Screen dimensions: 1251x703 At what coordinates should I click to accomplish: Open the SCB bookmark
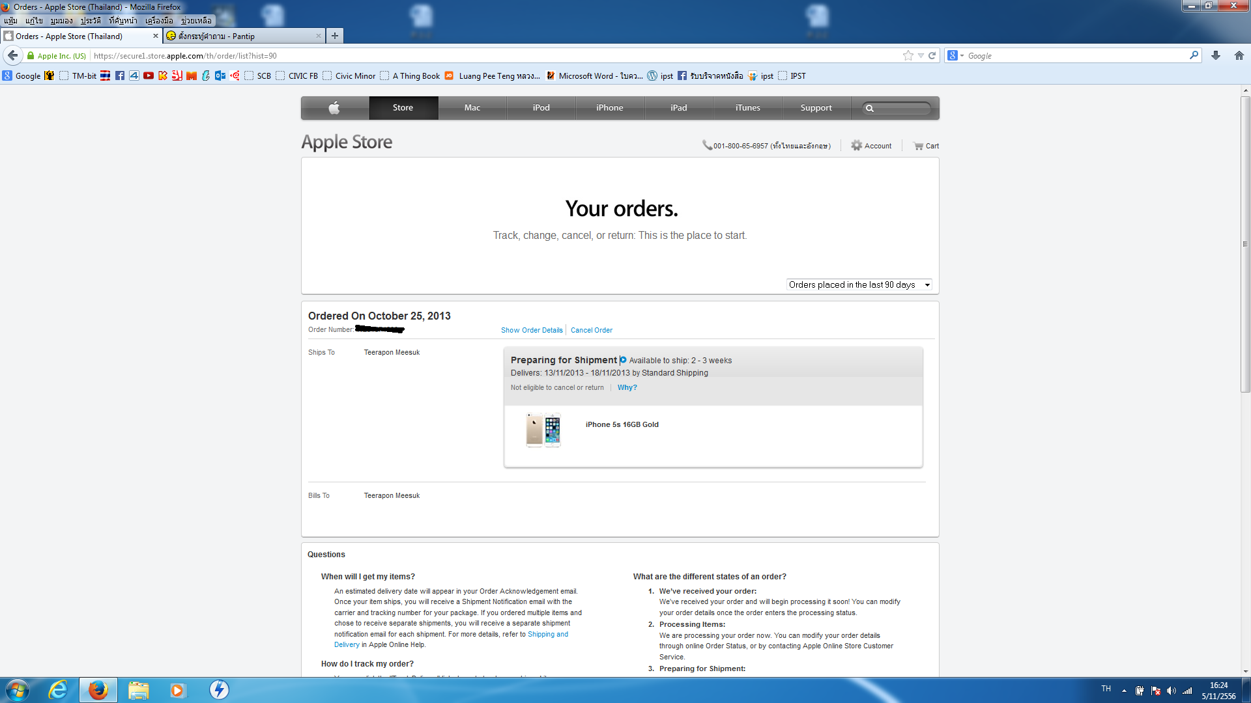tap(258, 76)
